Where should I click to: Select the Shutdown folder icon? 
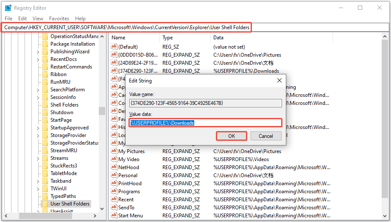click(x=45, y=112)
